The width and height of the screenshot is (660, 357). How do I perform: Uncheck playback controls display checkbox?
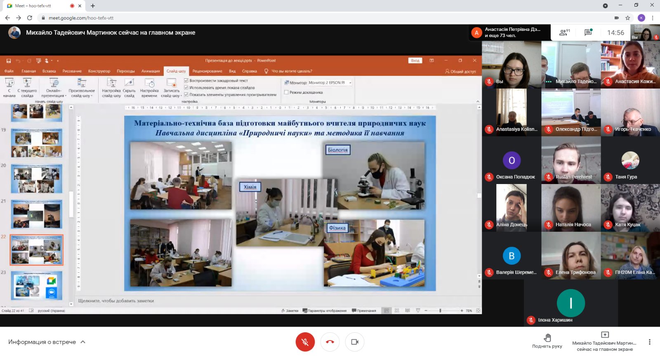pos(186,95)
